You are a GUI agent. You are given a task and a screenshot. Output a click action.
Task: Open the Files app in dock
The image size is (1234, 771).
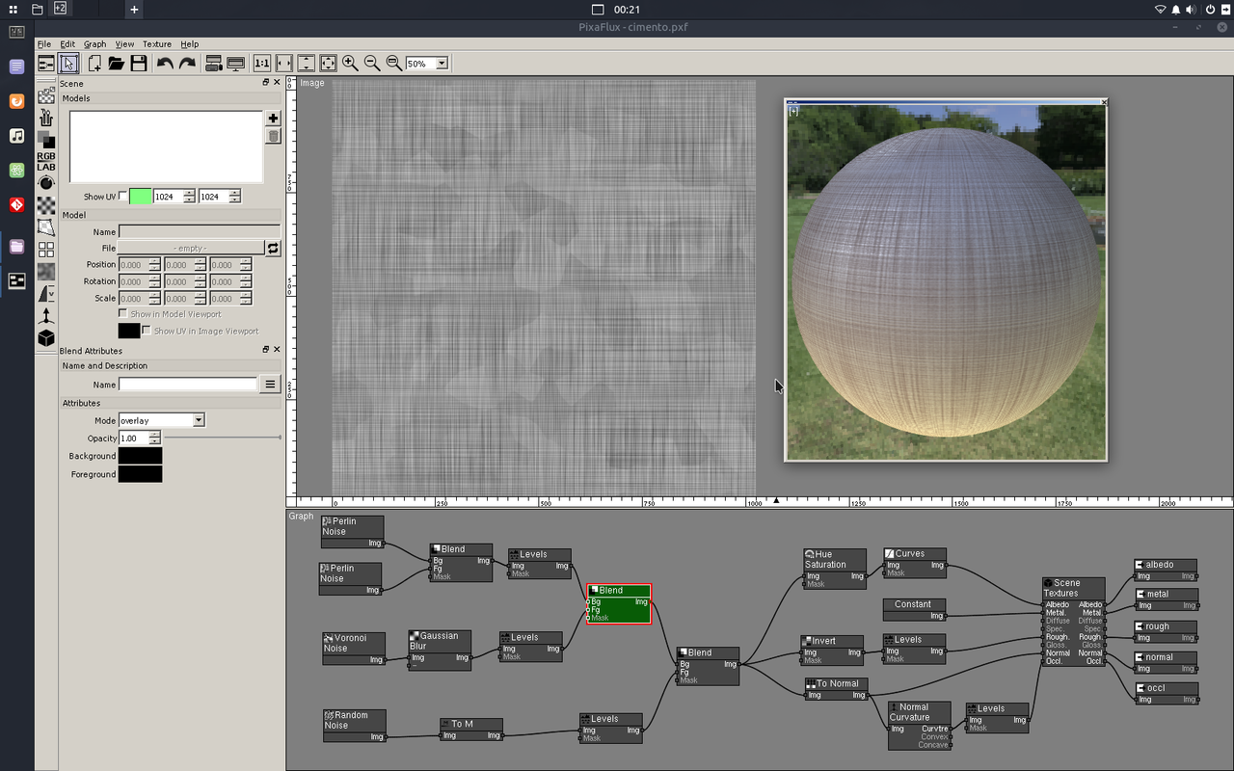tap(16, 246)
